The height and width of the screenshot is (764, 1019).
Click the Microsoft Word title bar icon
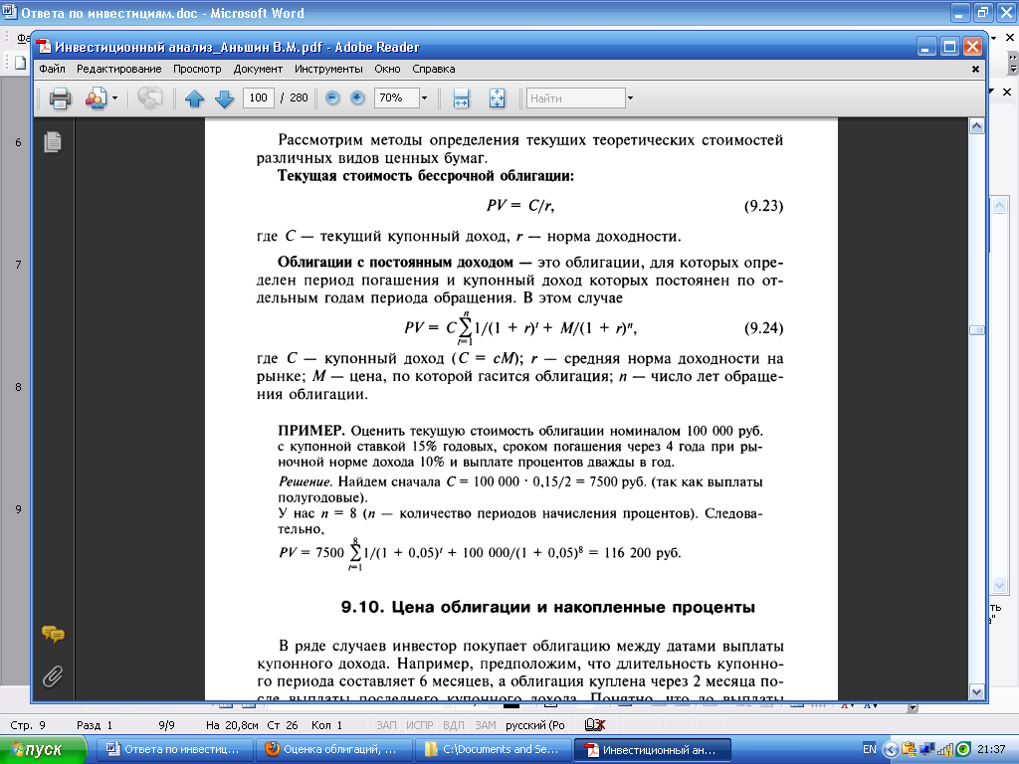[9, 12]
